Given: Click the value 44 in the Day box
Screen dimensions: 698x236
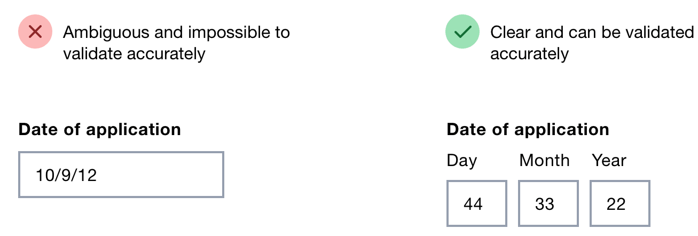Looking at the screenshot, I should (473, 204).
